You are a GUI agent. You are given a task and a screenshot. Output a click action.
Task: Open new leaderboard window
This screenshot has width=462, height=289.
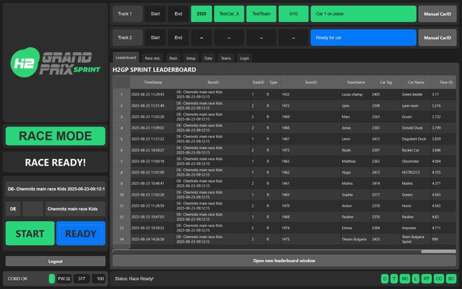pos(284,260)
